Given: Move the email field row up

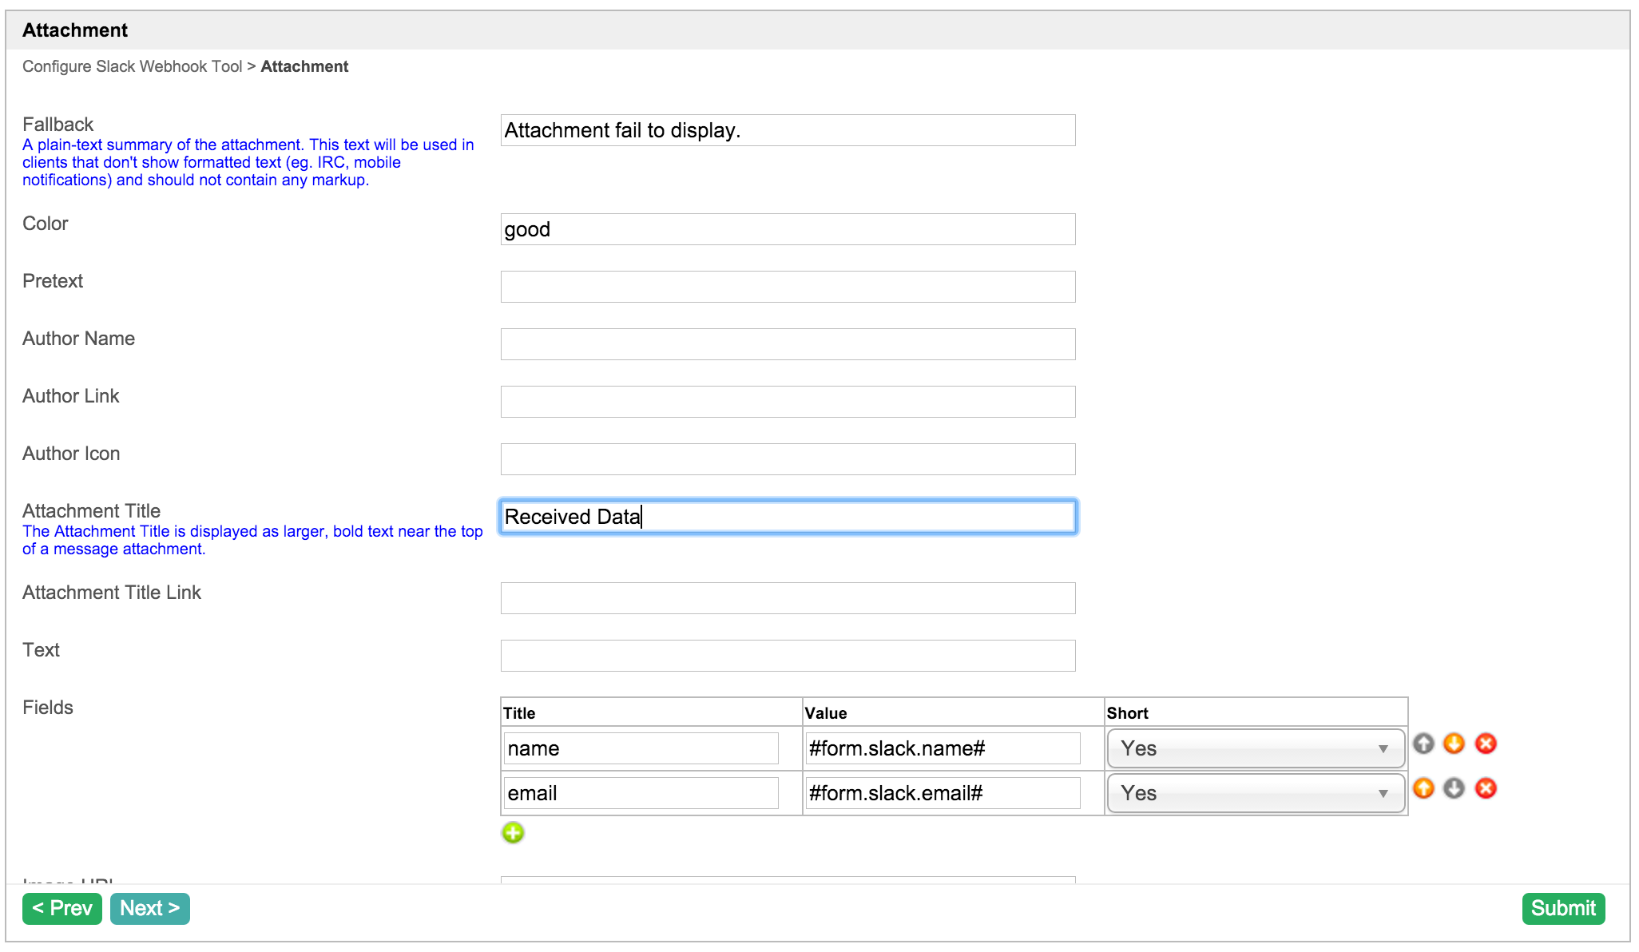Looking at the screenshot, I should 1423,788.
